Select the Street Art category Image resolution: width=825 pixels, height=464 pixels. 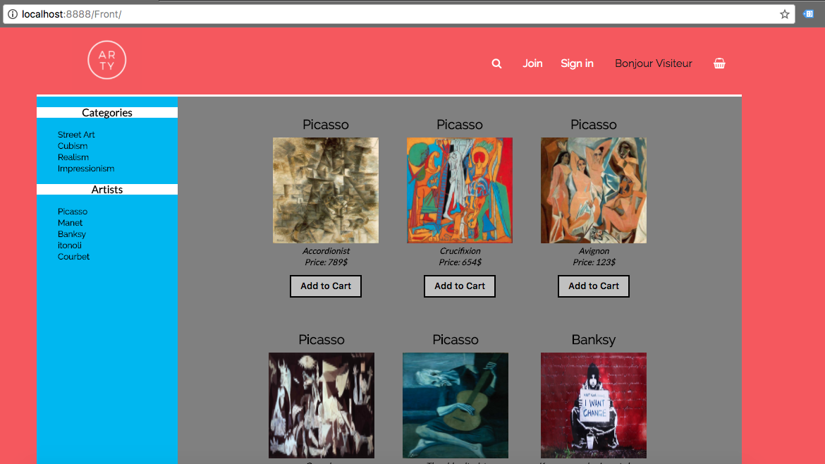76,135
